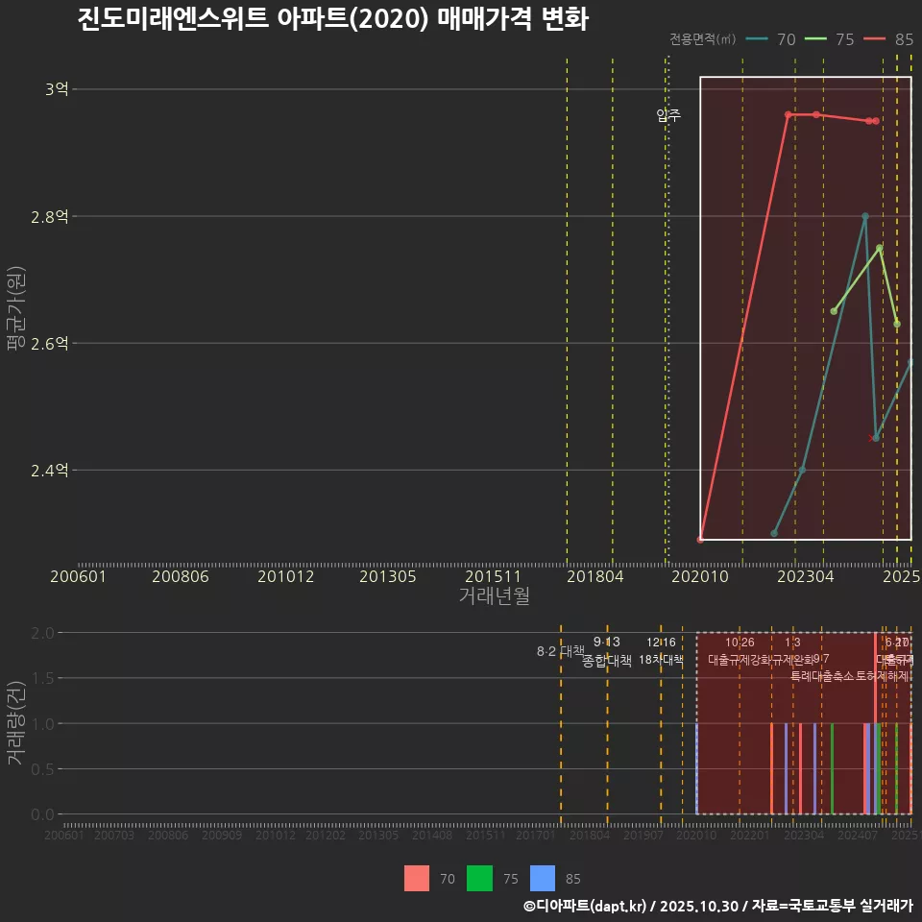Select the peak red data point near 2.96억
The height and width of the screenshot is (922, 922).
789,112
